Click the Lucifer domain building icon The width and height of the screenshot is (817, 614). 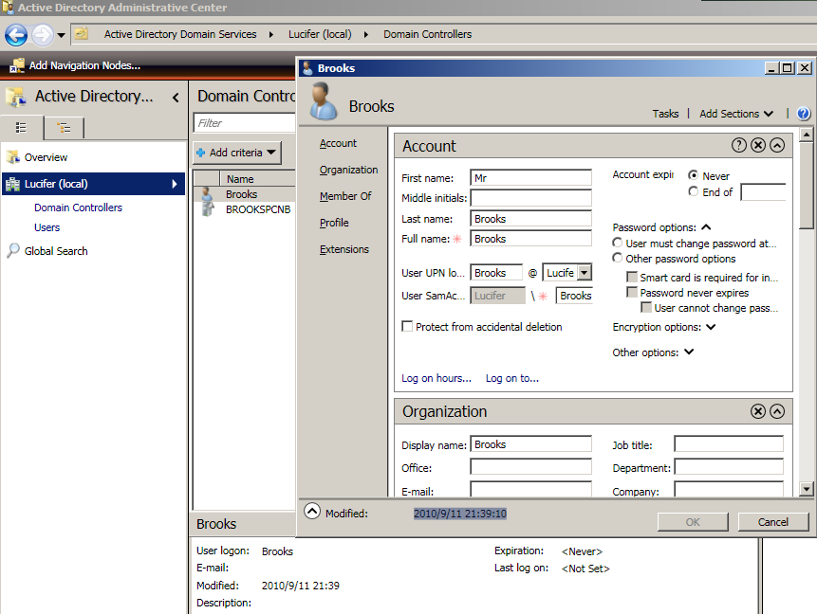[x=12, y=184]
